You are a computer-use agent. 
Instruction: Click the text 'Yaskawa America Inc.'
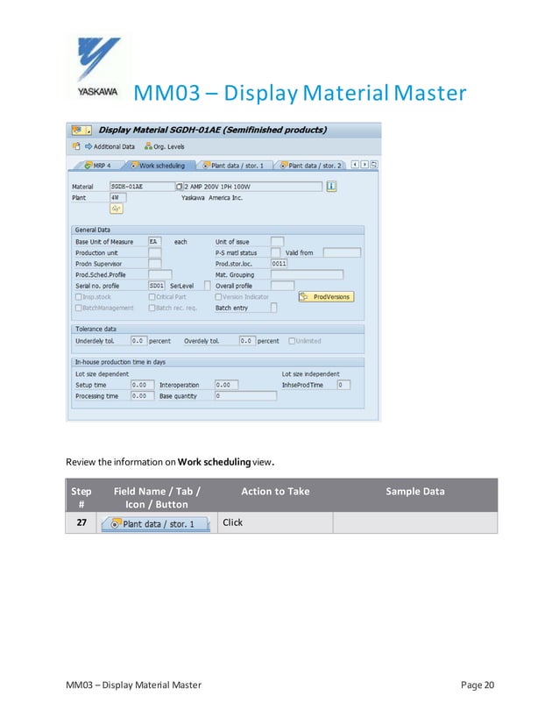212,197
